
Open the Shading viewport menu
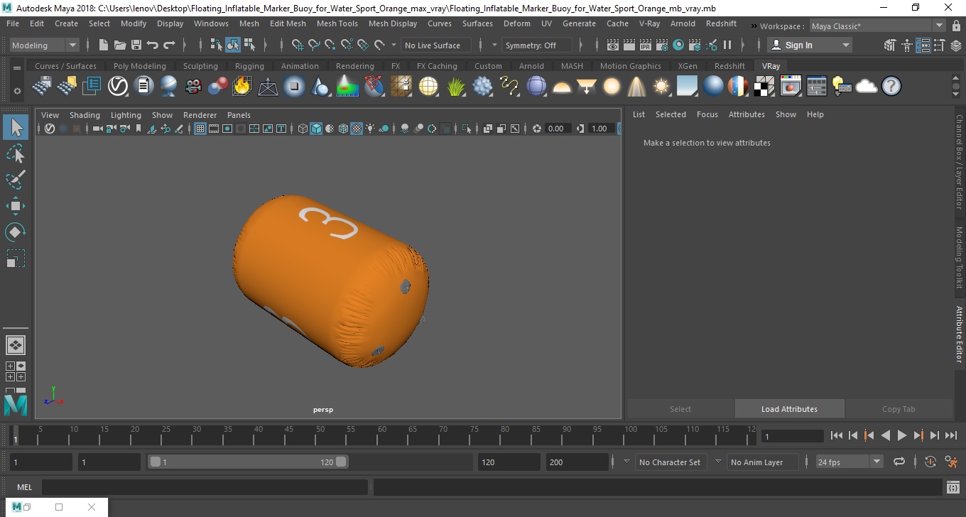pyautogui.click(x=85, y=115)
